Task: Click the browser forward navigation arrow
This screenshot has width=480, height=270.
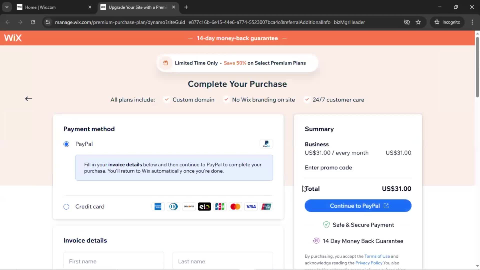Action: click(x=20, y=22)
